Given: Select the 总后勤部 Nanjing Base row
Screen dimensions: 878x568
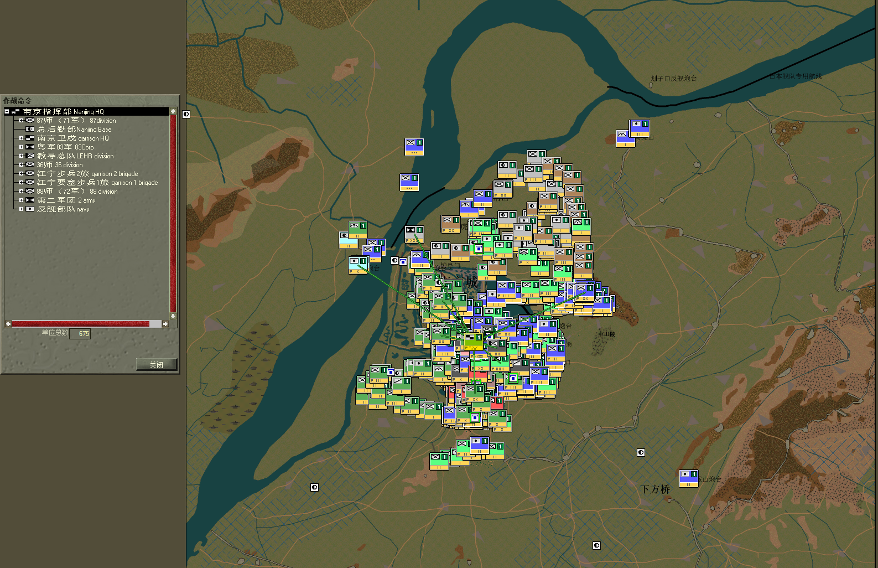Looking at the screenshot, I should [74, 130].
